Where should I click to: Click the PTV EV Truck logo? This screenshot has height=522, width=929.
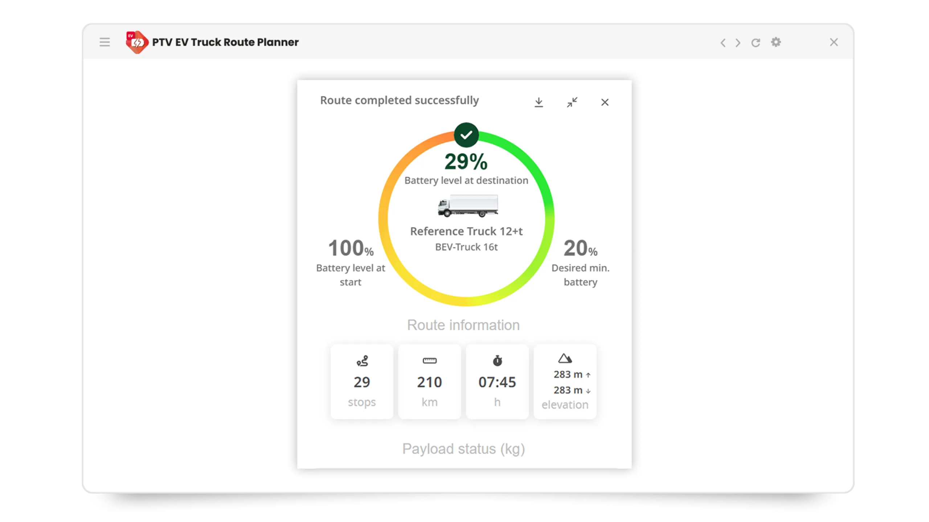137,42
